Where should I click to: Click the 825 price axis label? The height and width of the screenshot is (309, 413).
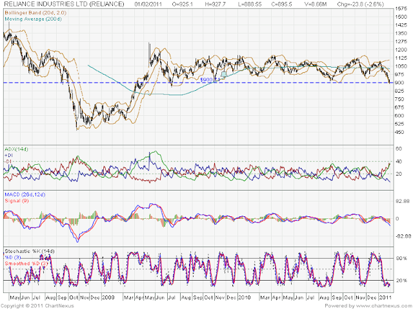(399, 91)
